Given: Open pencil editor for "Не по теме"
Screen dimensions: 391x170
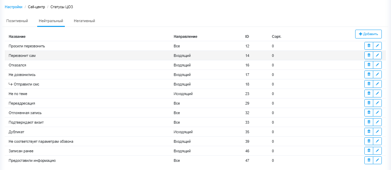Looking at the screenshot, I should pyautogui.click(x=377, y=94).
